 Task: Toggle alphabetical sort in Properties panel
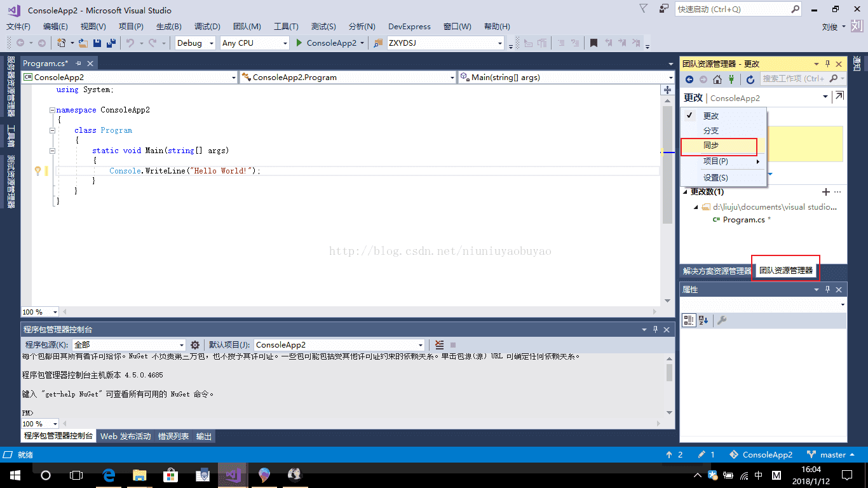[703, 320]
